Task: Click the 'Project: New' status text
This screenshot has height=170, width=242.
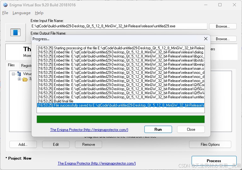Action: click(19, 158)
